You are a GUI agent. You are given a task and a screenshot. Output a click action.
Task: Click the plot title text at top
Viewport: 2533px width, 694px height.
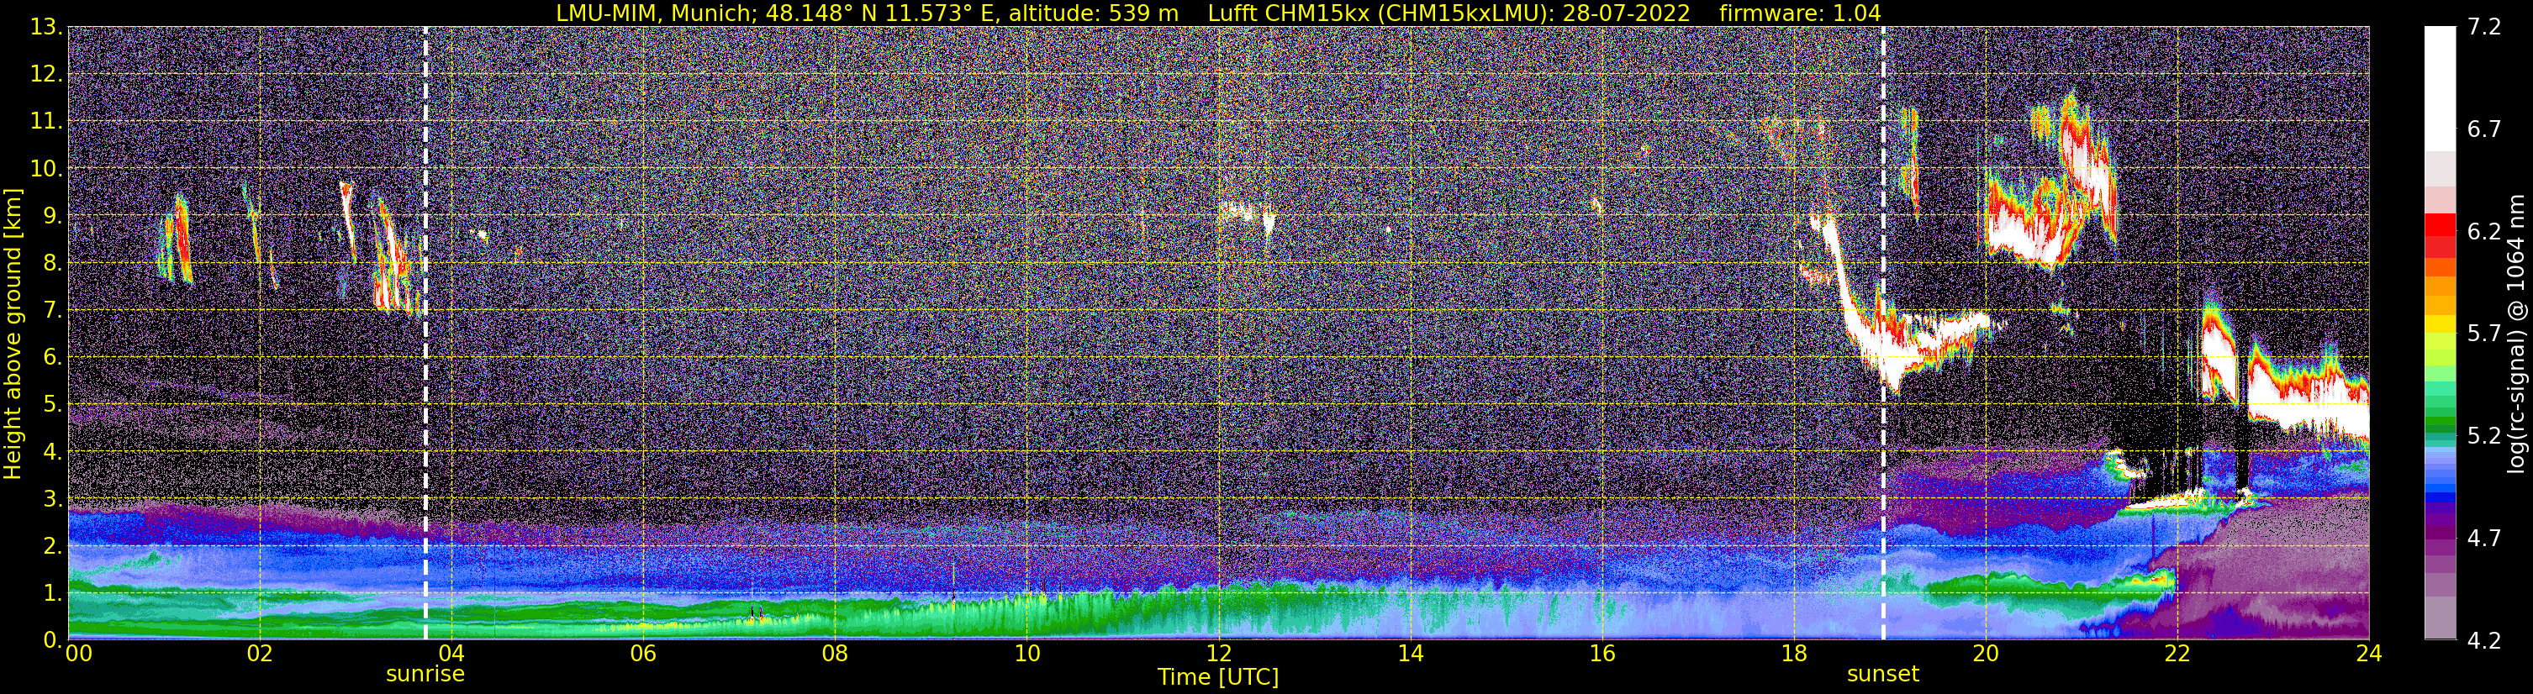(1217, 13)
